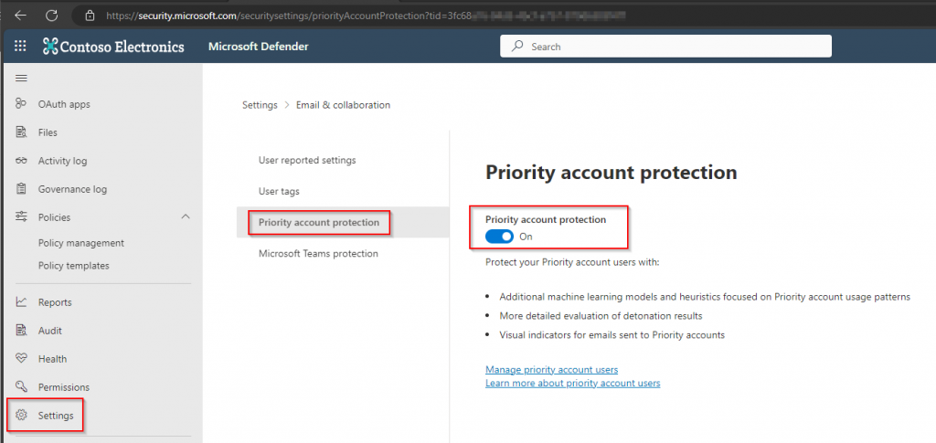Click the Reports chart icon
Screen dimensions: 936x443
[21, 302]
